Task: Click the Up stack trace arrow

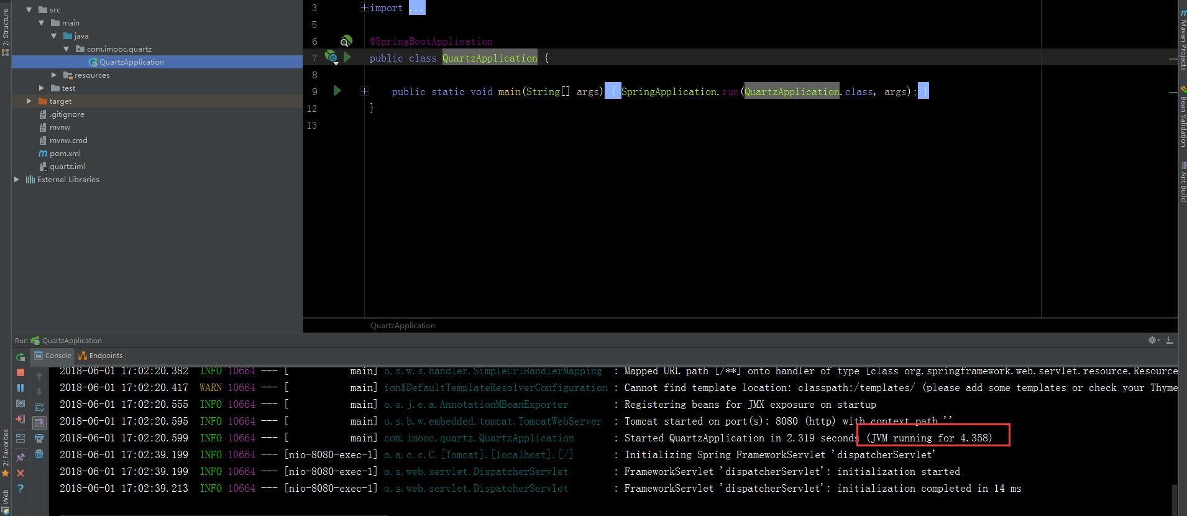Action: coord(39,375)
